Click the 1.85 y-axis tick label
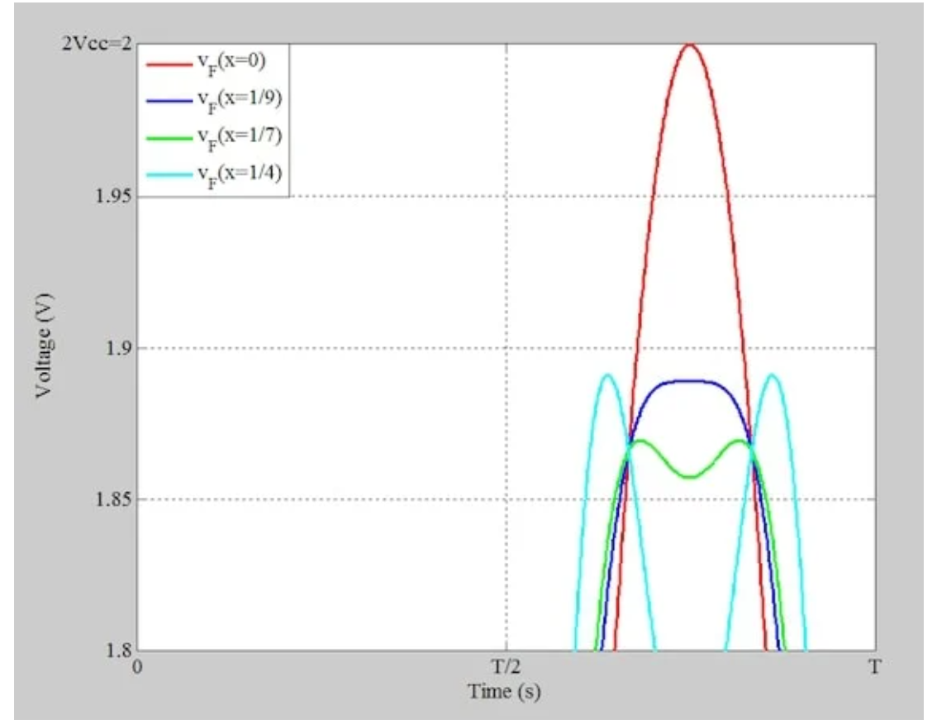937x725 pixels. (113, 499)
